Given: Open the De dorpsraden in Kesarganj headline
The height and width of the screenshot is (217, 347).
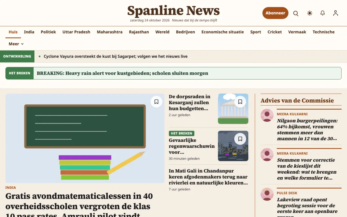Looking at the screenshot, I should click(190, 103).
